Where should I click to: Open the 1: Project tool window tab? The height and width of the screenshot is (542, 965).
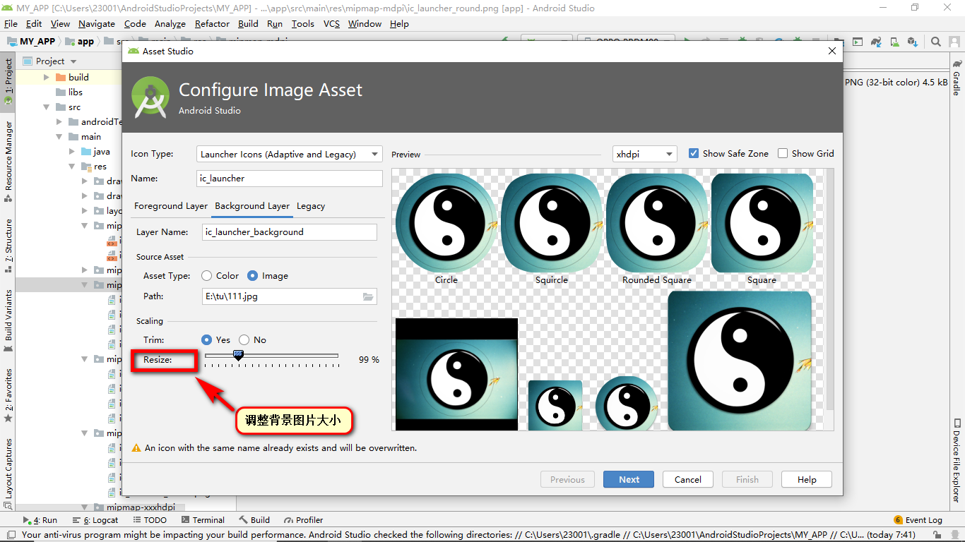point(8,81)
